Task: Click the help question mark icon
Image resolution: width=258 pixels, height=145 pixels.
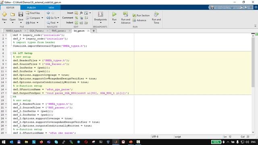Action: [x=246, y=7]
